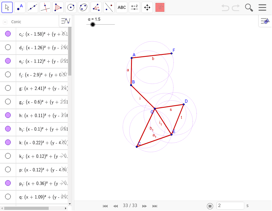
Task: Select the Move tool
Action: [x=7, y=7]
